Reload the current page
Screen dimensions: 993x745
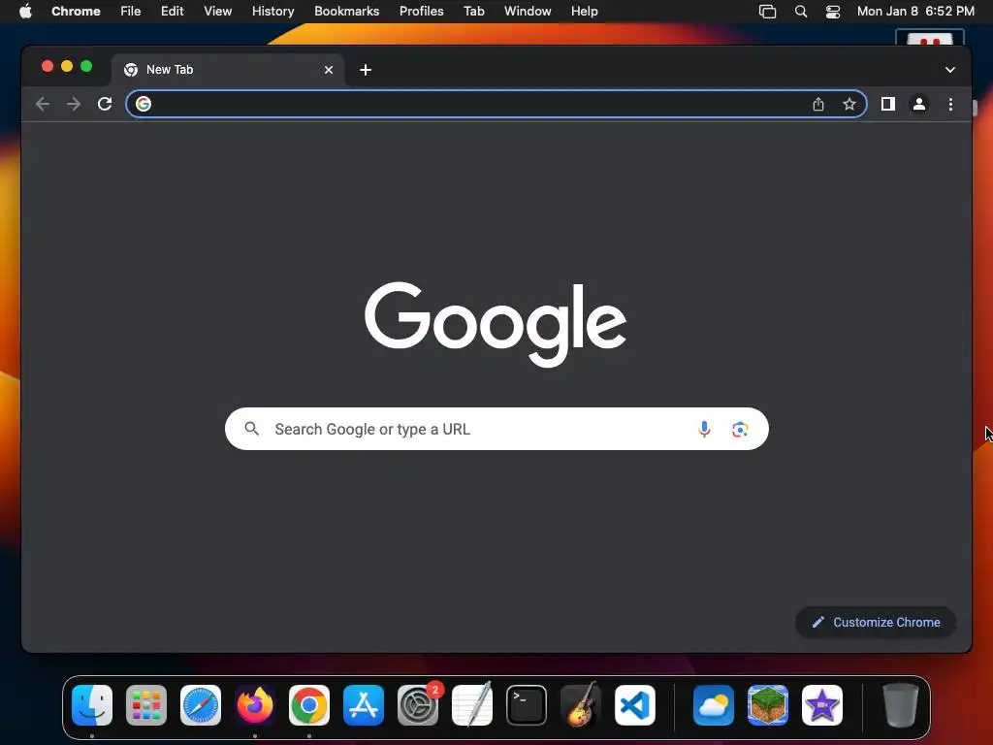click(x=105, y=104)
